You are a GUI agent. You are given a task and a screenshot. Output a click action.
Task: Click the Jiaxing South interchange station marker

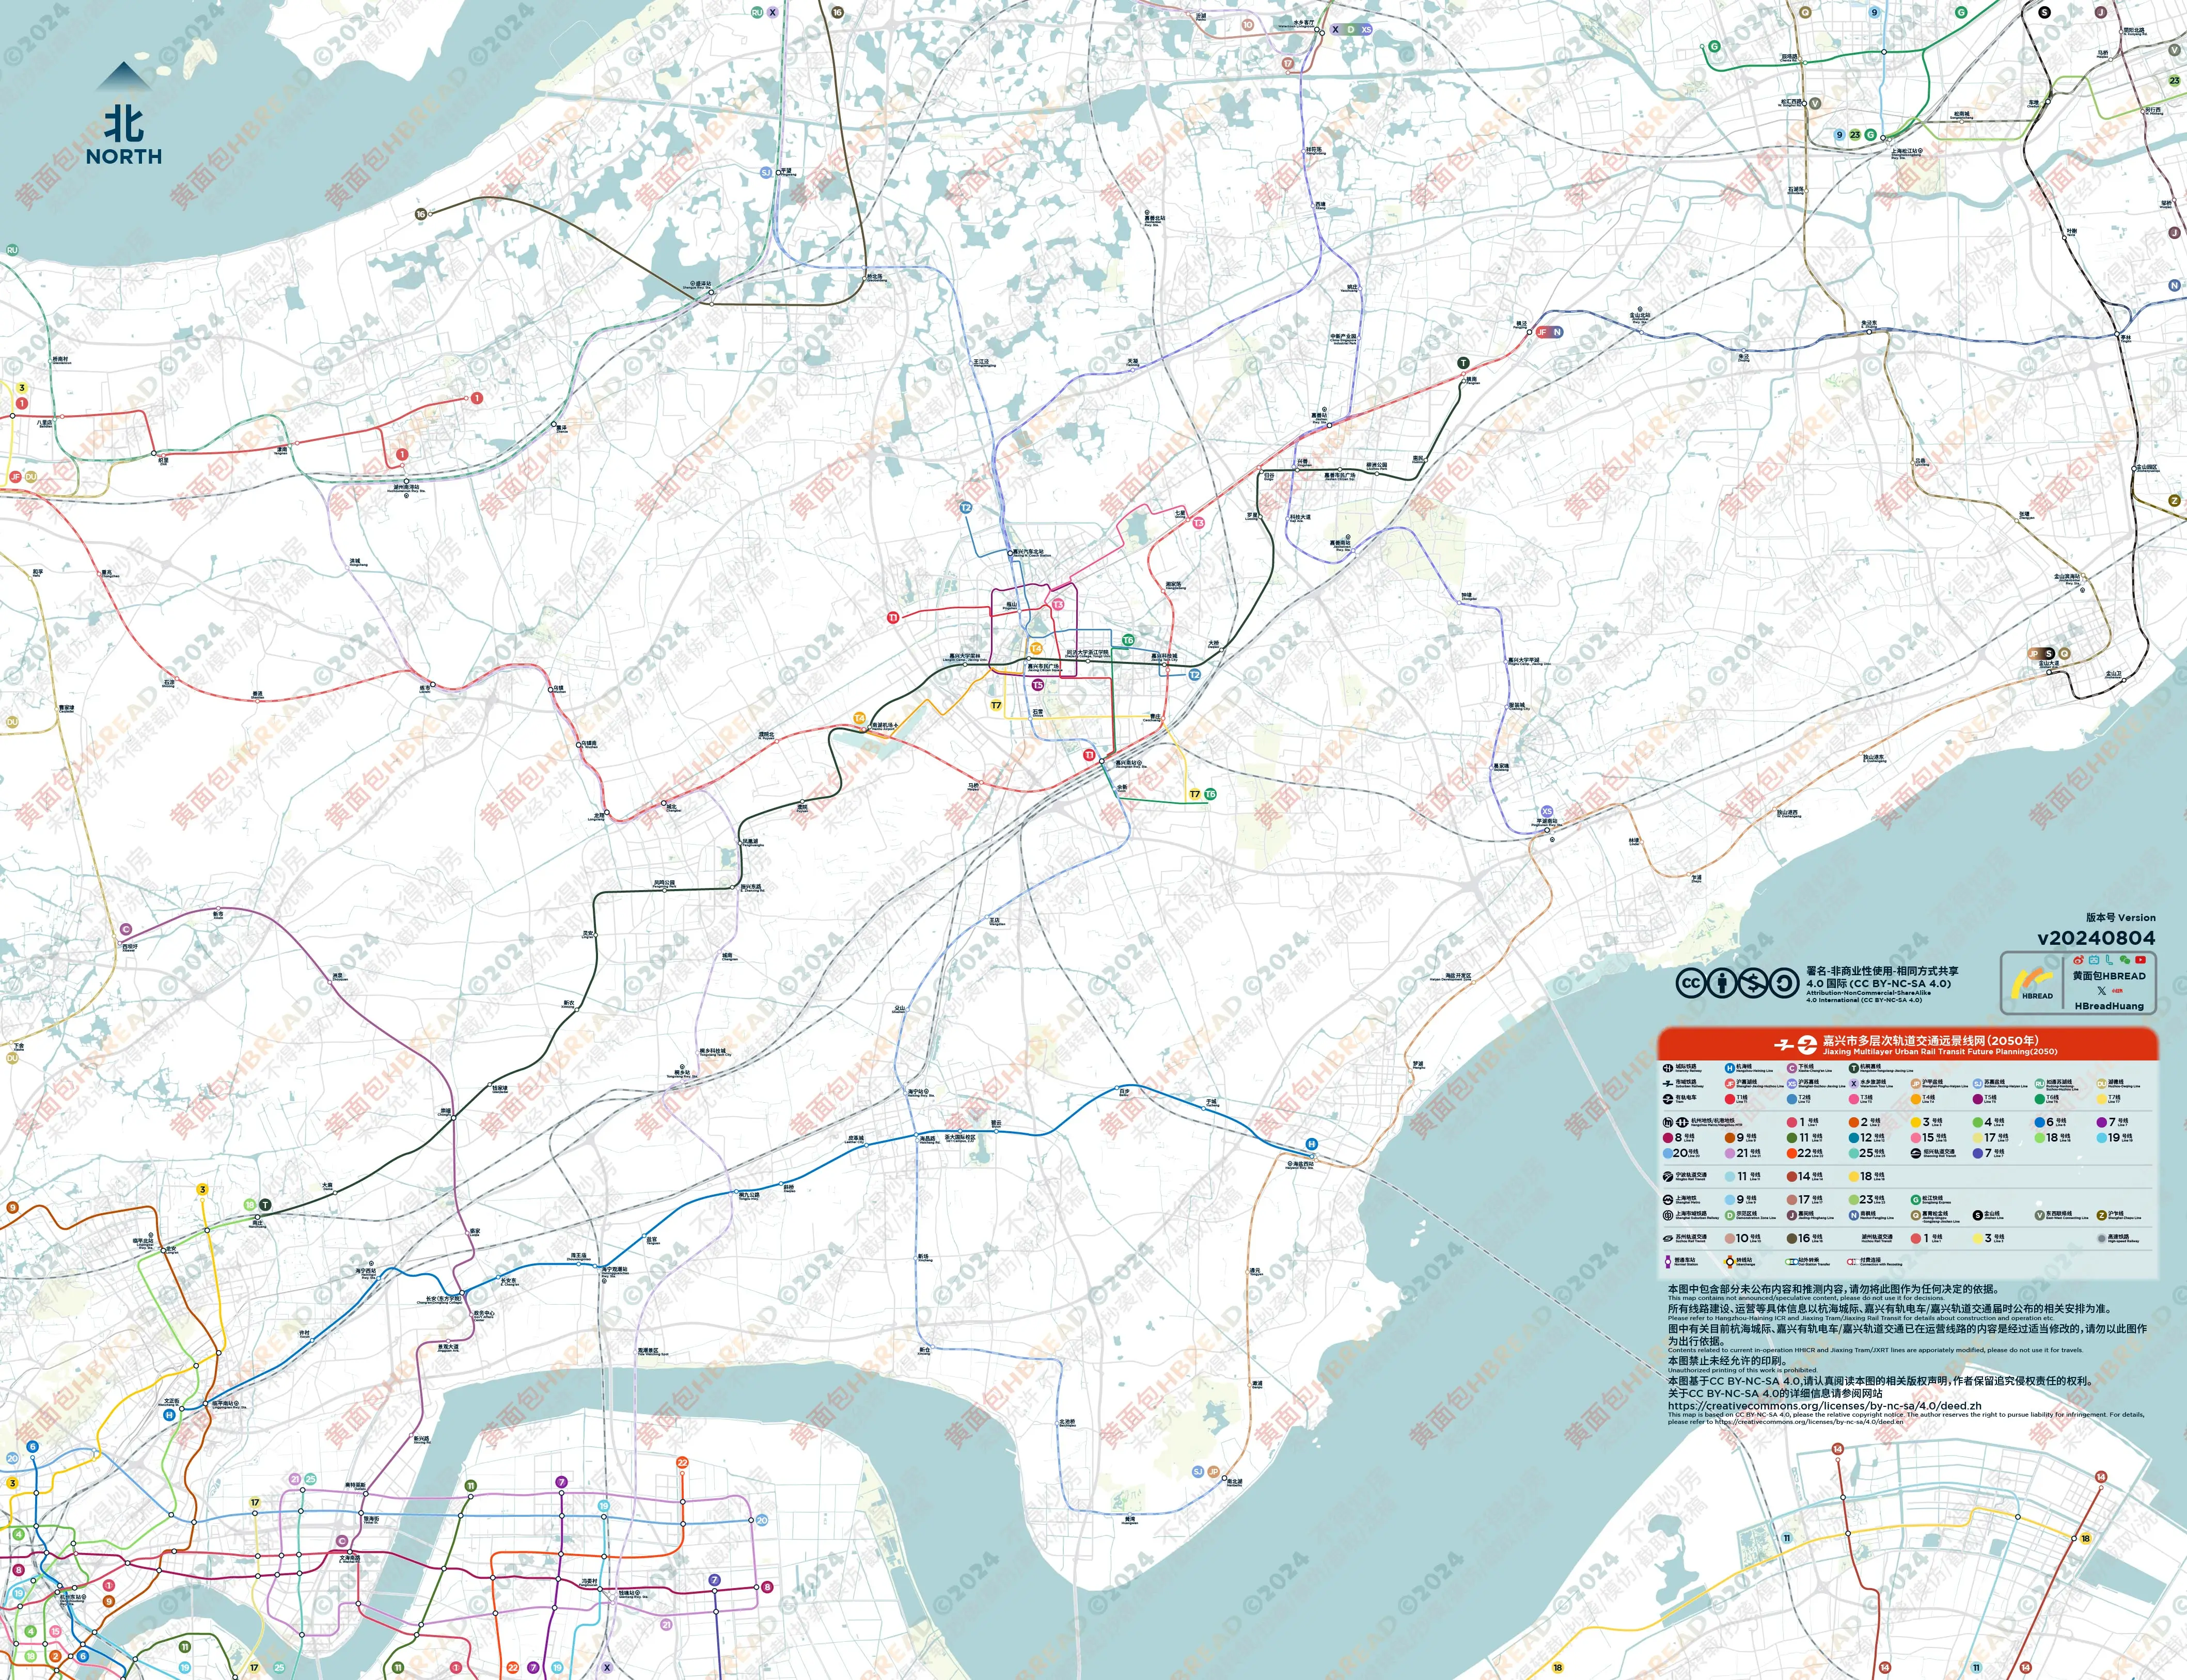(x=1102, y=761)
